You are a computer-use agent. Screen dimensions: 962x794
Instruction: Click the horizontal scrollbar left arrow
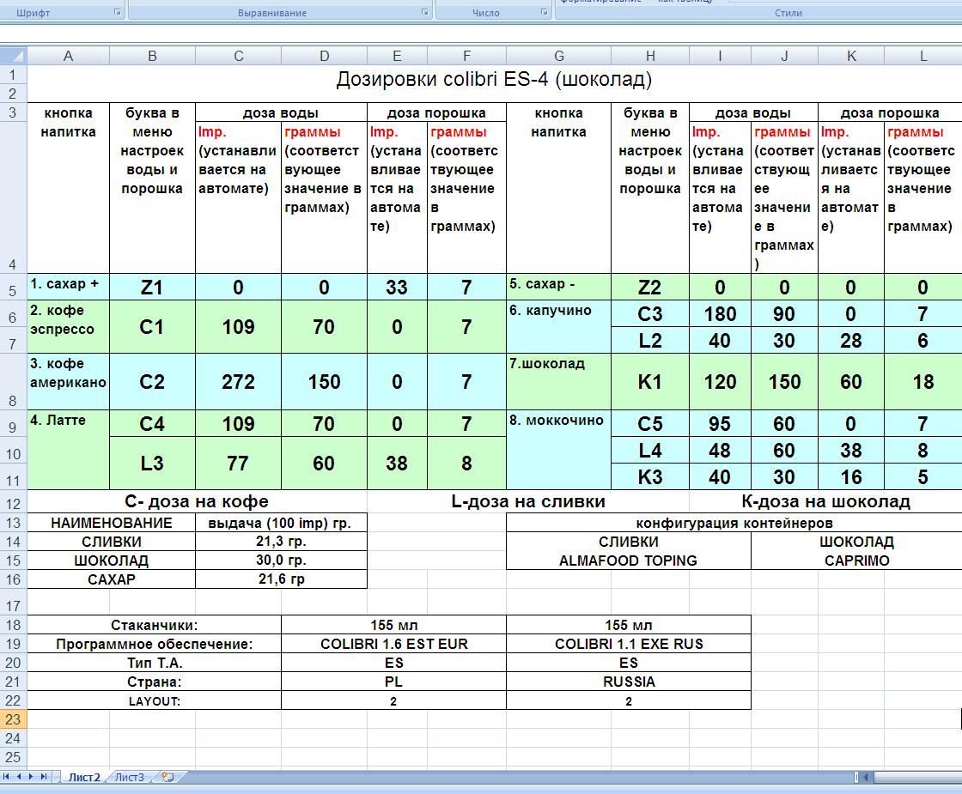[x=865, y=778]
